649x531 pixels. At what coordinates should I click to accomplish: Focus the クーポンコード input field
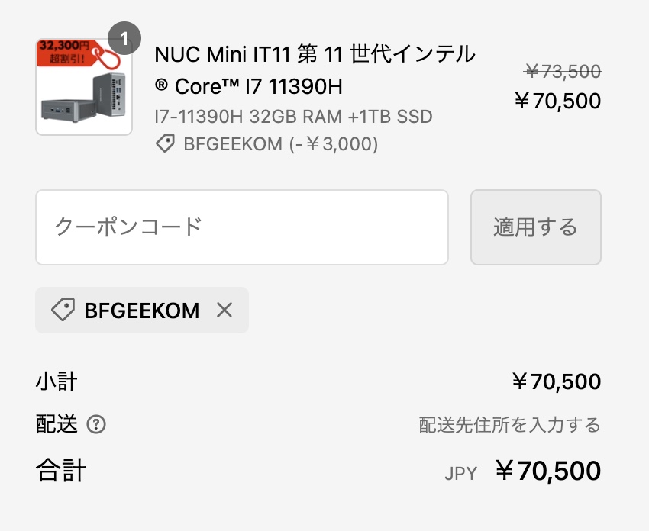241,227
